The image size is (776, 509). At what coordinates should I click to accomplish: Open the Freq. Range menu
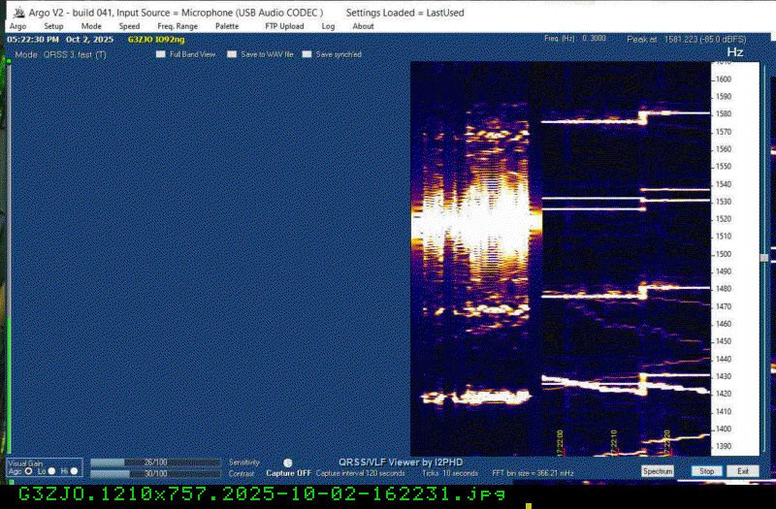177,26
